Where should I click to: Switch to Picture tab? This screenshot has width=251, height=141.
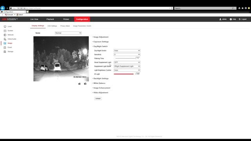[x=66, y=19]
